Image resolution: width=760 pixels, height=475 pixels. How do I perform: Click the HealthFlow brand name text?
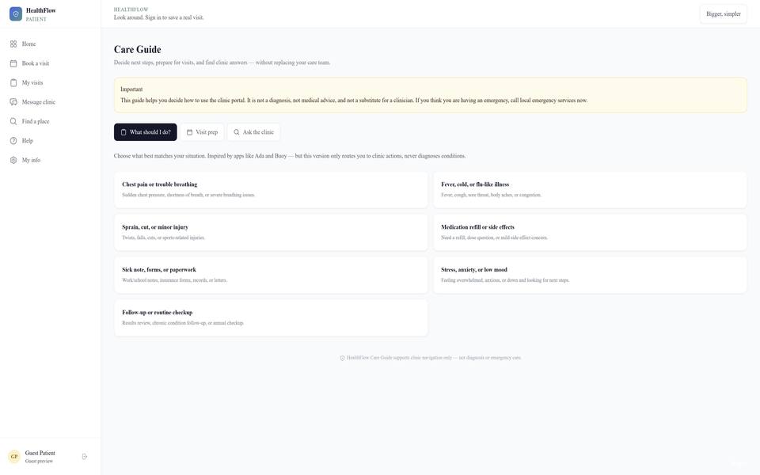40,10
